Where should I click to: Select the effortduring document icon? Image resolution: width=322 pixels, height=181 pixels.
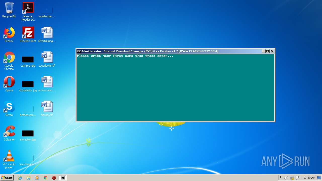click(x=47, y=35)
